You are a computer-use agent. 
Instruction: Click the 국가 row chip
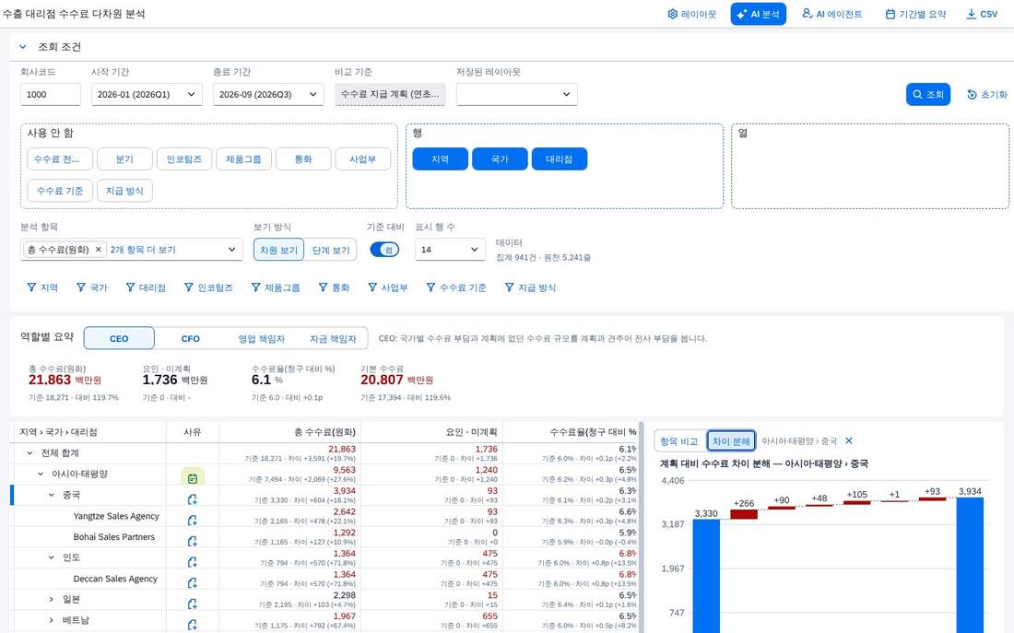(500, 159)
